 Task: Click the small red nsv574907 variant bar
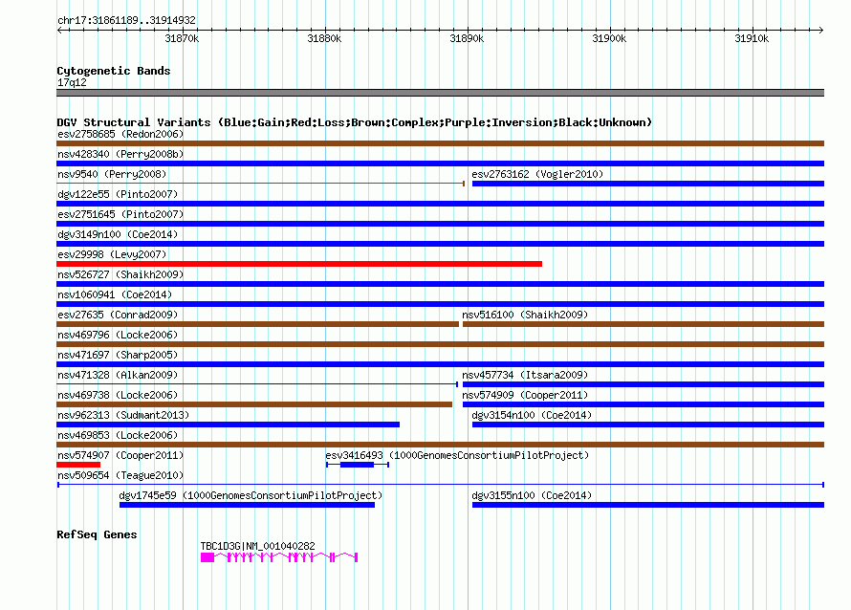tap(78, 465)
